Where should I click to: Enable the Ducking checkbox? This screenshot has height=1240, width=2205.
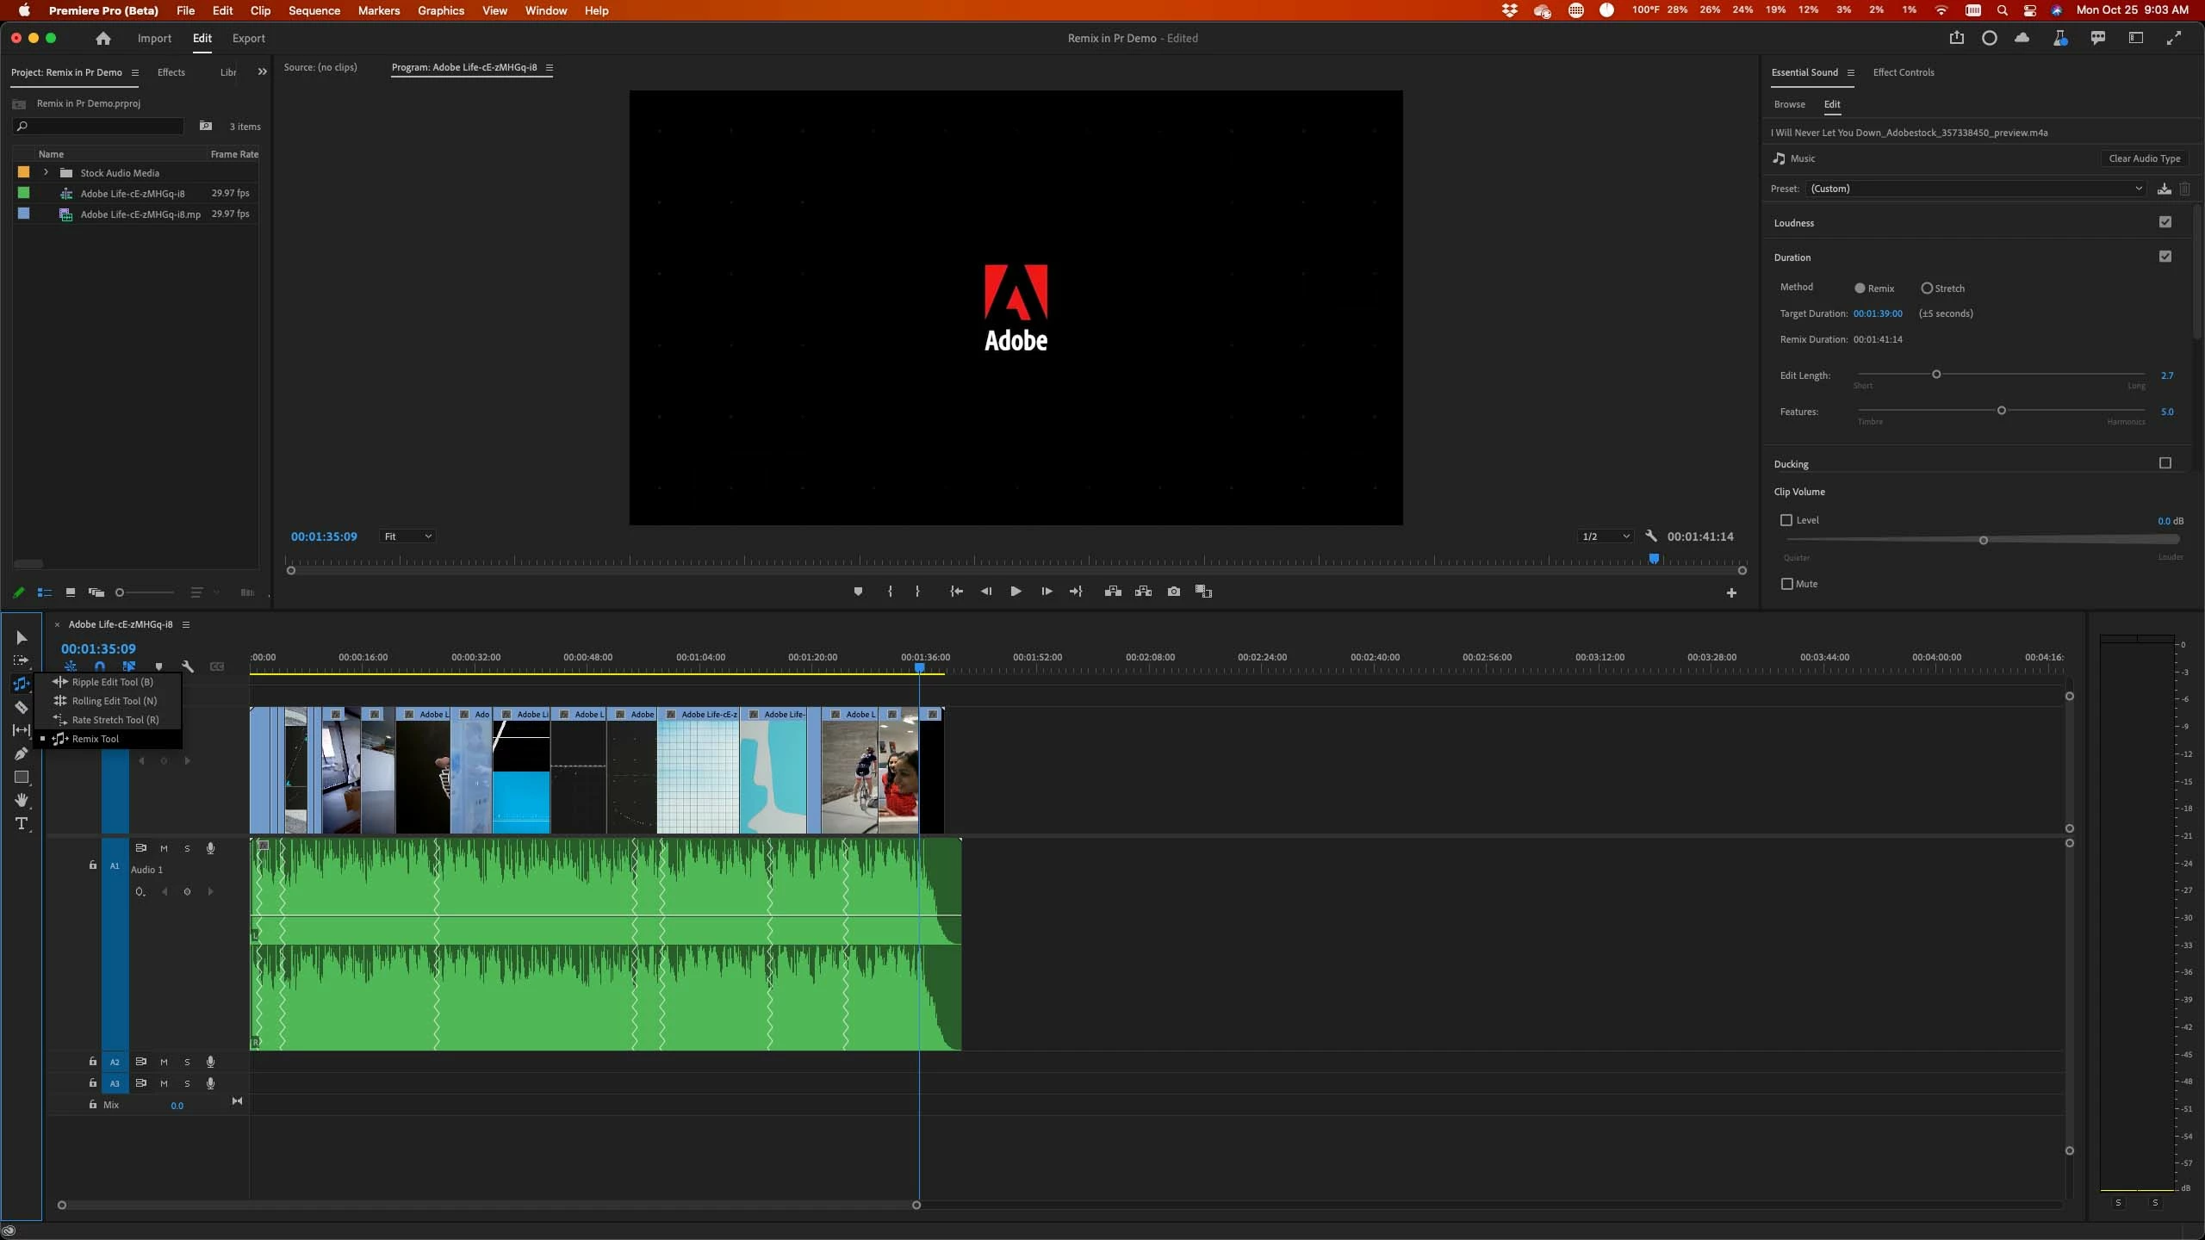pyautogui.click(x=2165, y=463)
